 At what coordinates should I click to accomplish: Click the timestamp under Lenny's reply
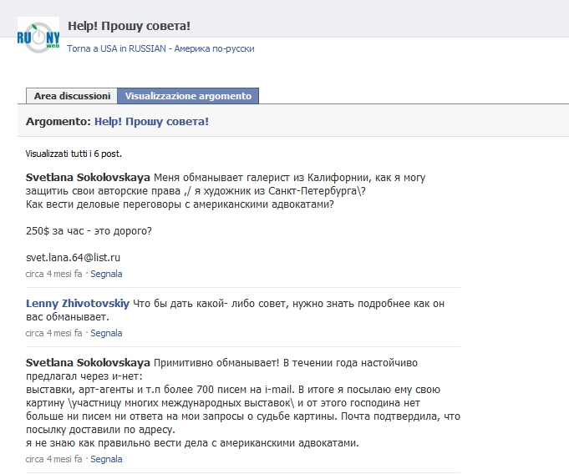coord(53,333)
